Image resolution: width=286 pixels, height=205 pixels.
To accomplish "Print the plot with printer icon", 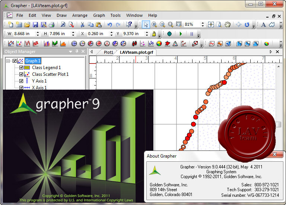I will pyautogui.click(x=52, y=25).
